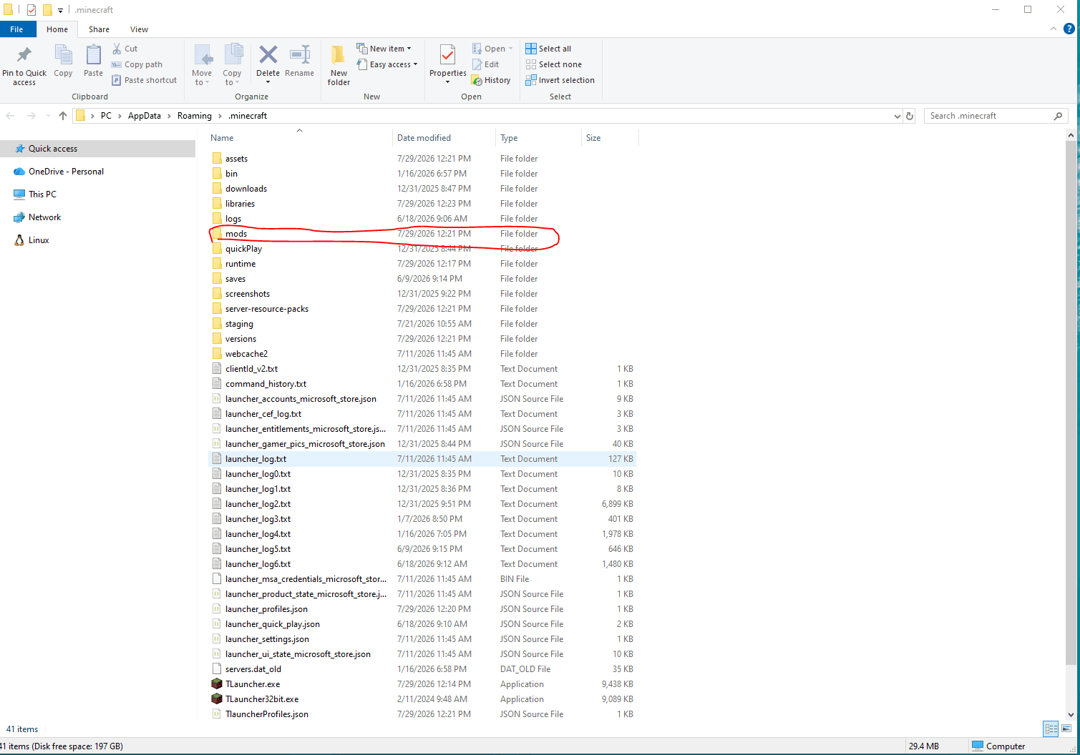
Task: Sort by the Type column header
Action: tap(538, 138)
